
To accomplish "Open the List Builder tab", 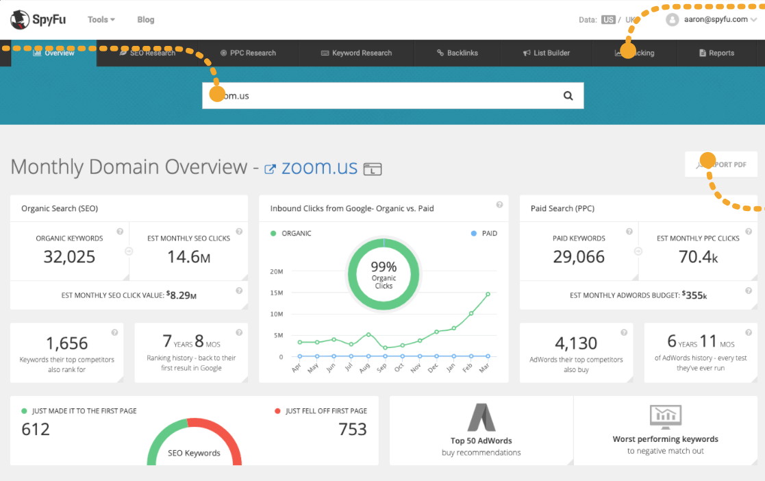I will [546, 53].
